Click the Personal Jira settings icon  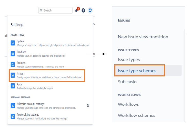(13, 116)
